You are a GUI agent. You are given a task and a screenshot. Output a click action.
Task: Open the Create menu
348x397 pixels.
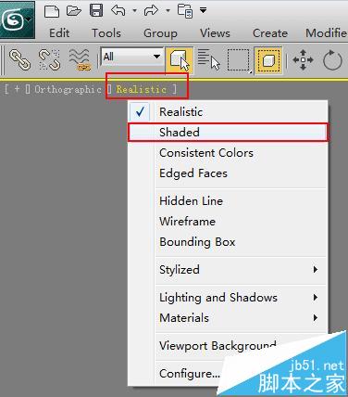(270, 33)
